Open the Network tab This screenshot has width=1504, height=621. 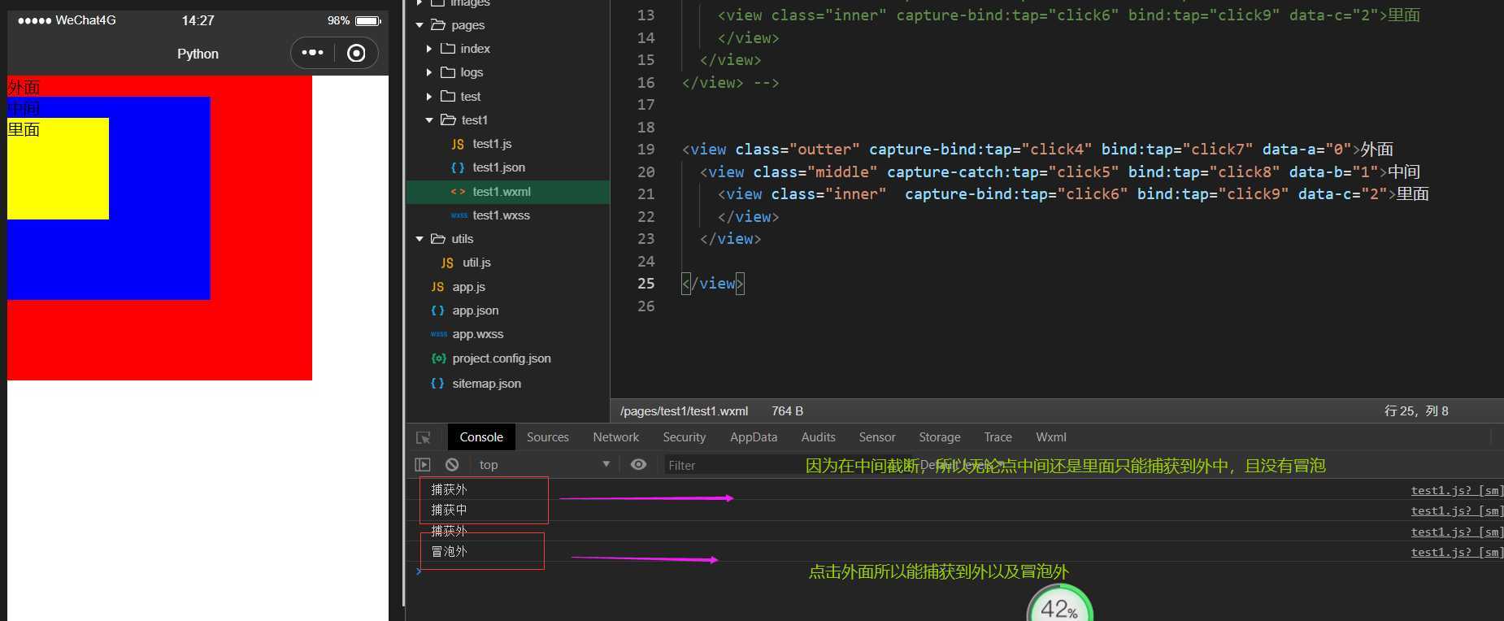coord(616,436)
